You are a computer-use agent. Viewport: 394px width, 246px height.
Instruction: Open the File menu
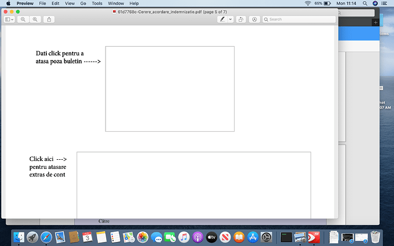click(42, 3)
